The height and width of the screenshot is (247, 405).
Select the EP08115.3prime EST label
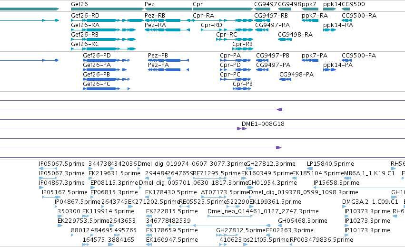114,183
